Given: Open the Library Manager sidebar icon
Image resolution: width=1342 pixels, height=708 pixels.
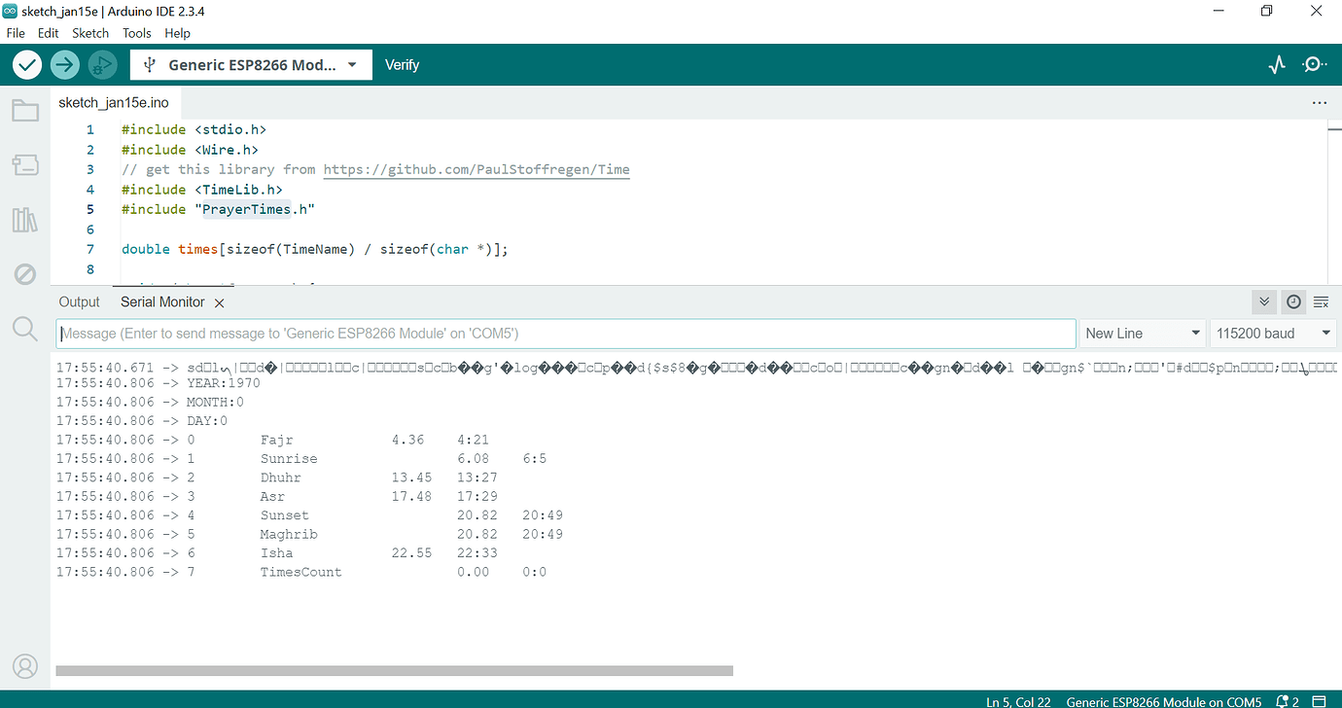Looking at the screenshot, I should click(x=25, y=220).
